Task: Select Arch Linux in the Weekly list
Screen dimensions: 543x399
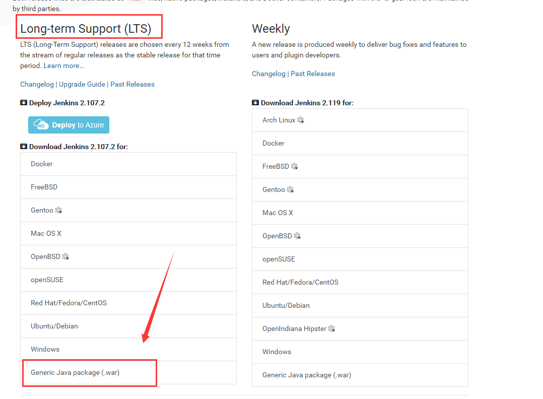Action: [x=360, y=120]
